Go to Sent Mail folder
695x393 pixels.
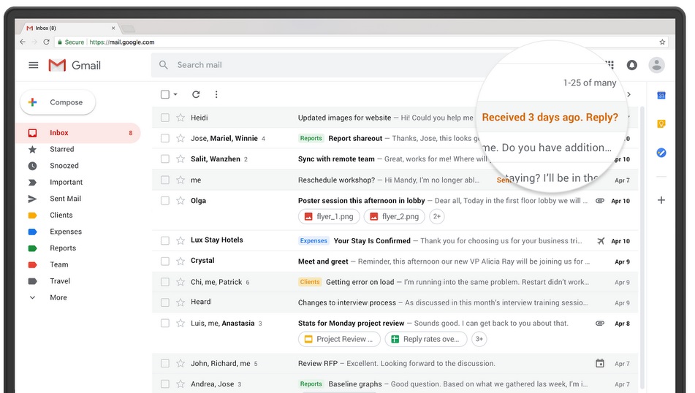pos(65,199)
